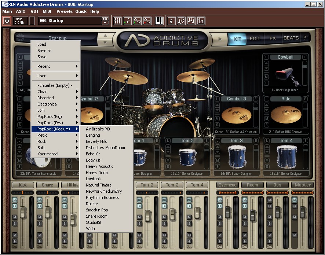Screen dimensions: 325x255
Task: Solo the Tom 3 mixer channel
Action: point(164,223)
